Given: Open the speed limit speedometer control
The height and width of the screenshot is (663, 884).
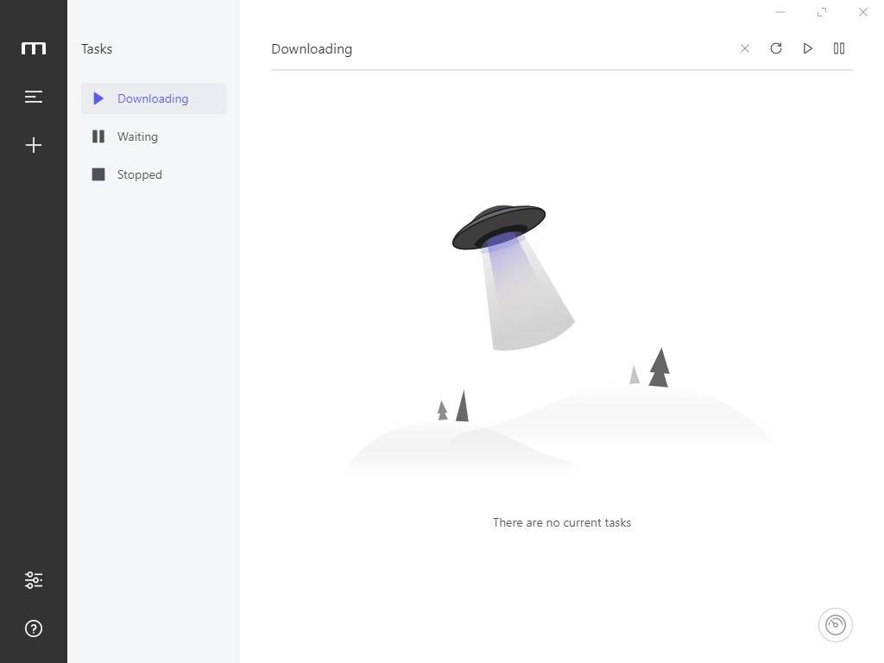Looking at the screenshot, I should click(835, 624).
